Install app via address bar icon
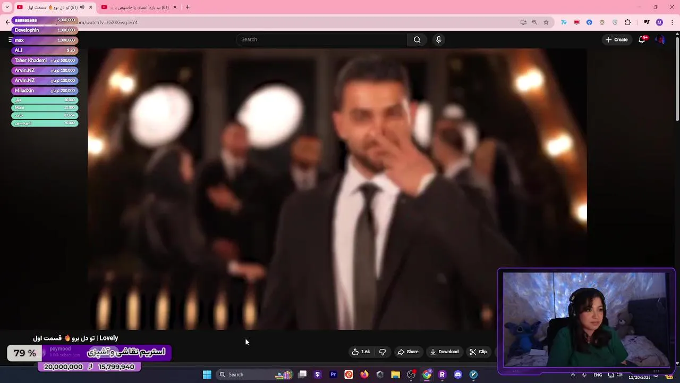The width and height of the screenshot is (680, 383). tap(523, 22)
